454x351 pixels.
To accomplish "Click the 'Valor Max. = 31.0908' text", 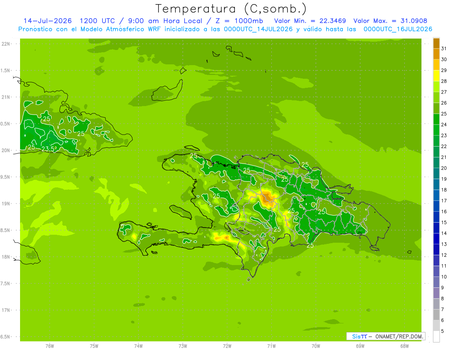I will pyautogui.click(x=390, y=21).
